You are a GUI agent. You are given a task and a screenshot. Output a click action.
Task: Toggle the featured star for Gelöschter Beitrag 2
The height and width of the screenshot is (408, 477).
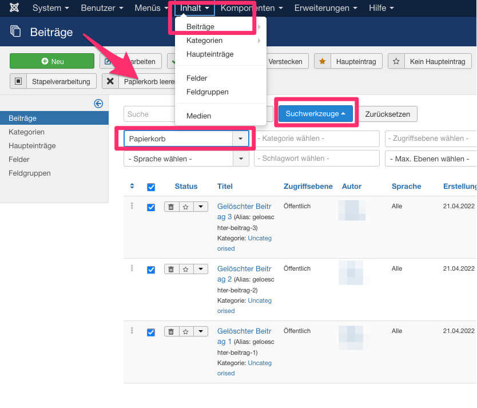click(185, 269)
